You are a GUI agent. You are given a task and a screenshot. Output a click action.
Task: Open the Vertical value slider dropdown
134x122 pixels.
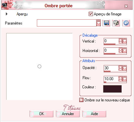[x=125, y=41]
